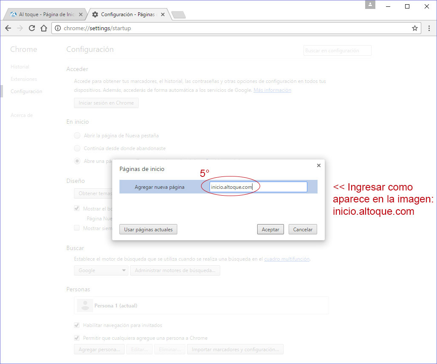This screenshot has width=437, height=364.
Task: Open Historial in the sidebar
Action: [20, 67]
